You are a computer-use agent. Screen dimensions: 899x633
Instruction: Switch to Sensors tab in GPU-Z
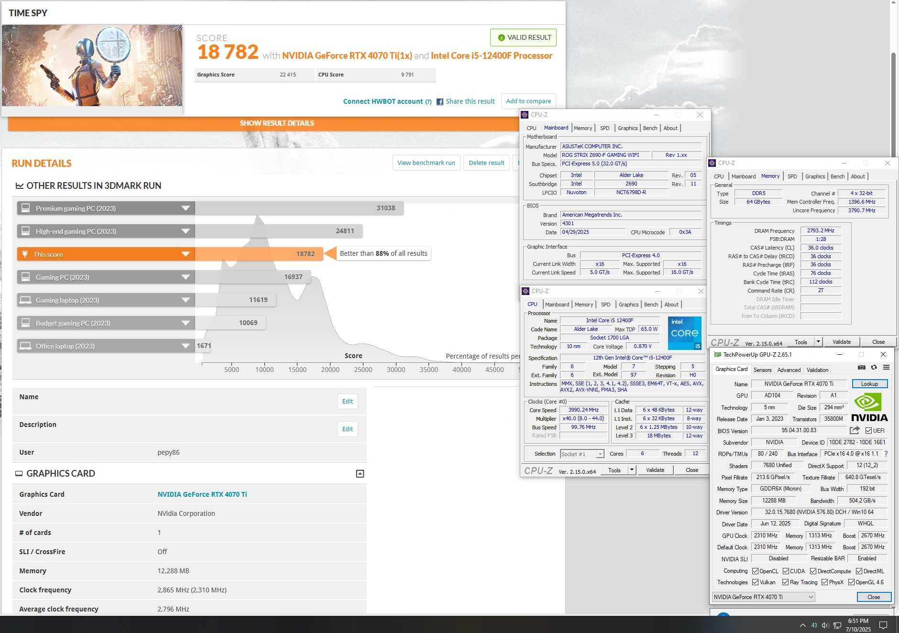762,370
